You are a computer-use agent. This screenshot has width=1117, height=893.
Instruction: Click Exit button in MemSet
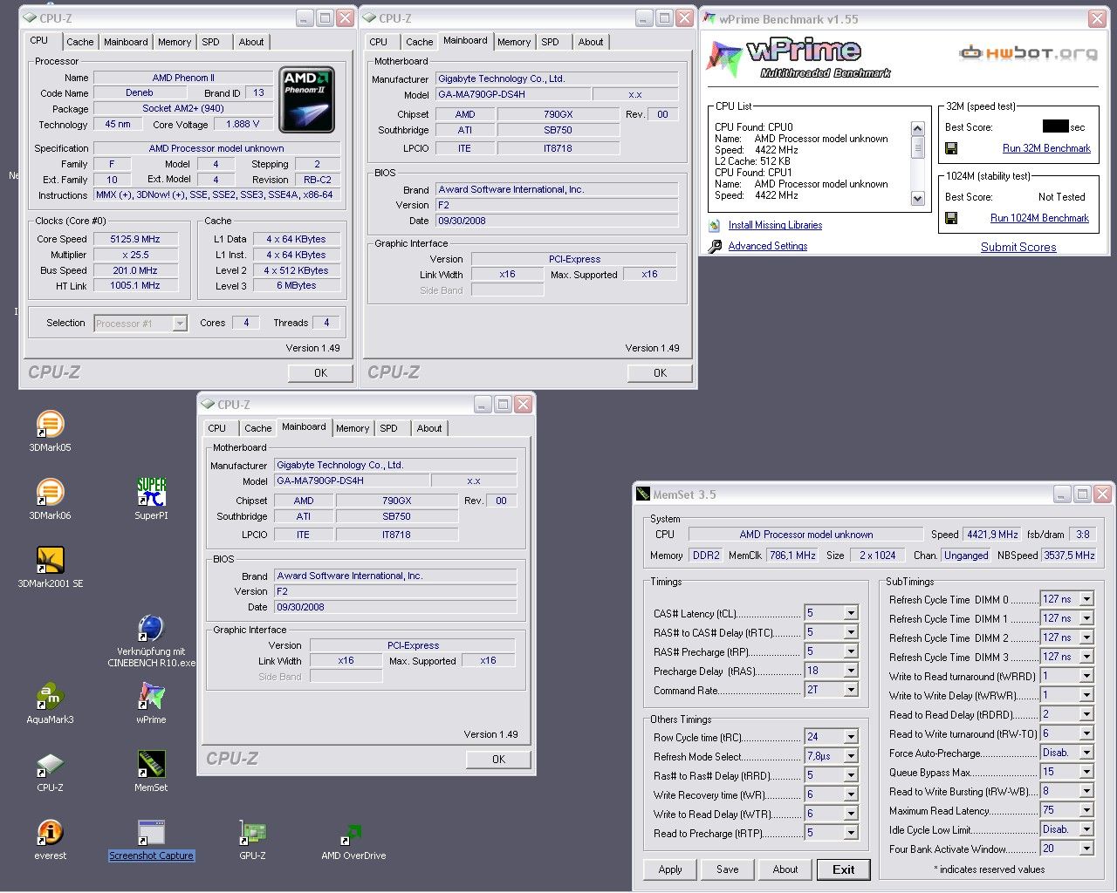[x=844, y=869]
